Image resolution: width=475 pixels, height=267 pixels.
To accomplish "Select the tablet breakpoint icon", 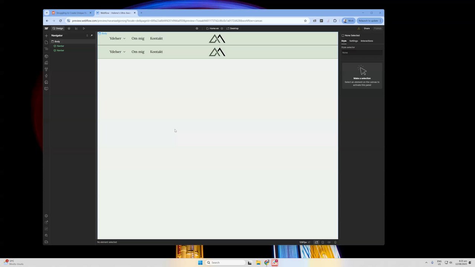I will pos(322,242).
